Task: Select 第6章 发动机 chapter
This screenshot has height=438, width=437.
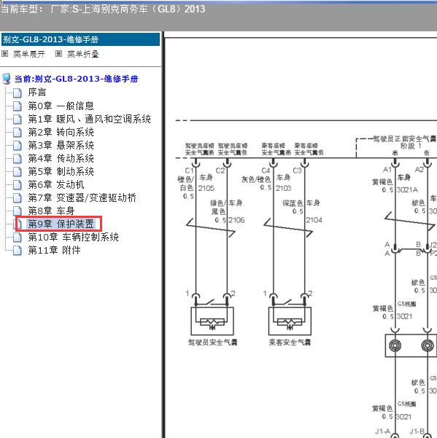Action: click(56, 184)
